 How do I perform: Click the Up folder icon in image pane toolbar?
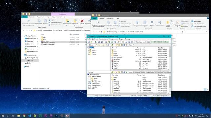pos(112,45)
